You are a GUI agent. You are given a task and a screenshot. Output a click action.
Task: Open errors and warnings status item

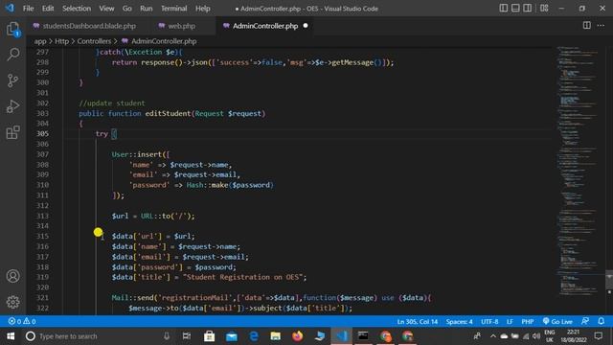tap(22, 321)
